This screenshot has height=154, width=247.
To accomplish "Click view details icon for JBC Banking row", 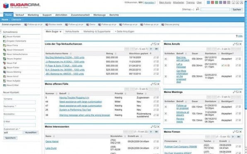I will coord(157,73).
